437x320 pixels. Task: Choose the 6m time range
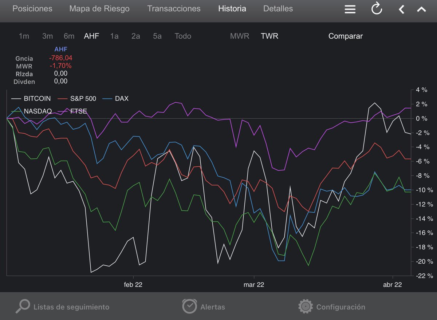pyautogui.click(x=69, y=36)
